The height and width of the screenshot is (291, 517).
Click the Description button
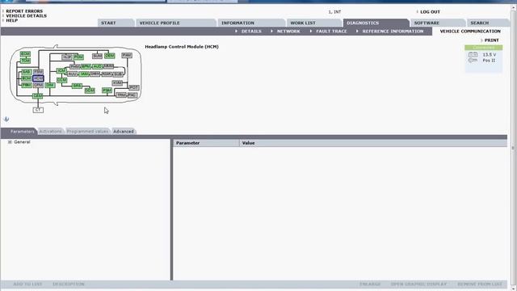point(69,284)
